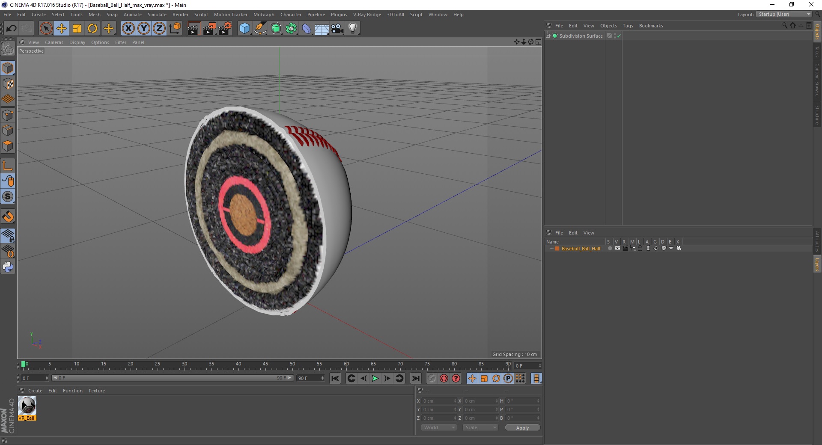Click Make Editable icon

click(8, 49)
